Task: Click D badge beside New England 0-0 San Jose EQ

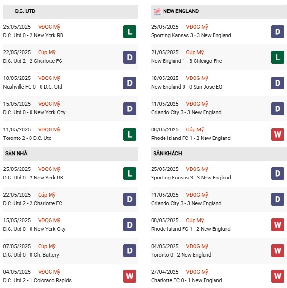Action: pyautogui.click(x=277, y=83)
